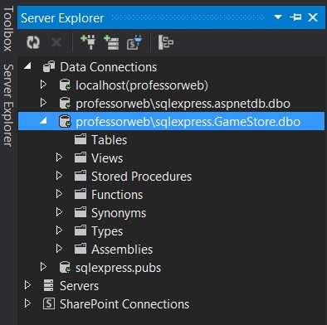Select the sqlexpress.pubs label

(118, 269)
